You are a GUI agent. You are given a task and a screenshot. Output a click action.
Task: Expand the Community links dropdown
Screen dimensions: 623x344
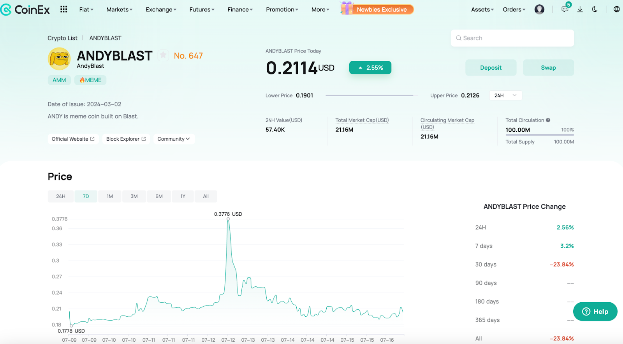(x=174, y=139)
